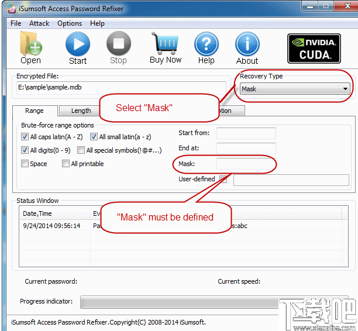Screen dimensions: 358x331
Task: Click the Start from input field
Action: 246,133
